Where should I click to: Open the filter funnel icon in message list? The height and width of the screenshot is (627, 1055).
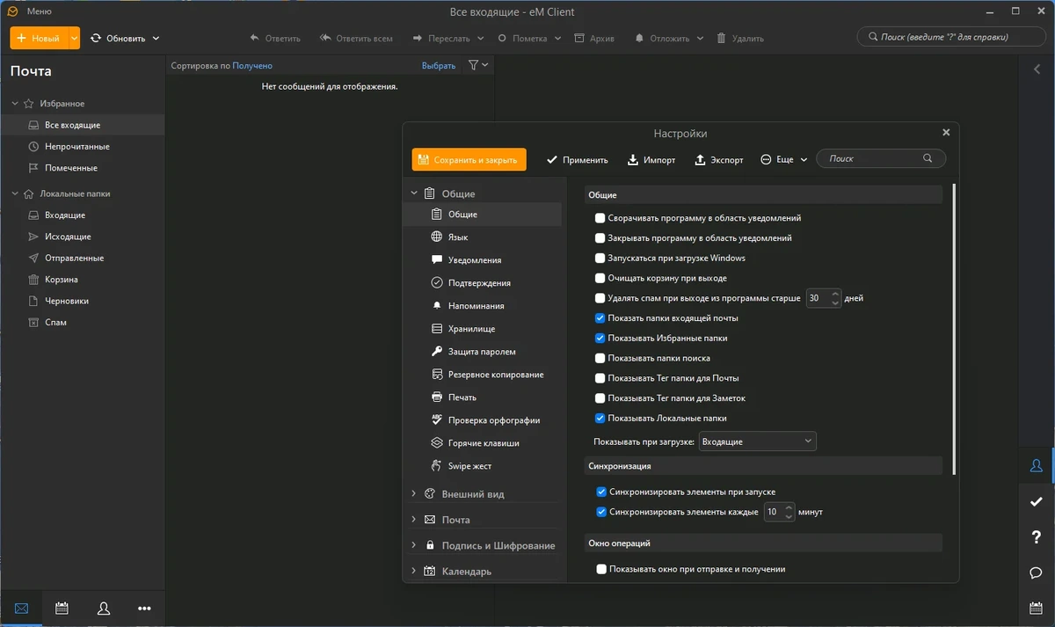click(x=474, y=65)
